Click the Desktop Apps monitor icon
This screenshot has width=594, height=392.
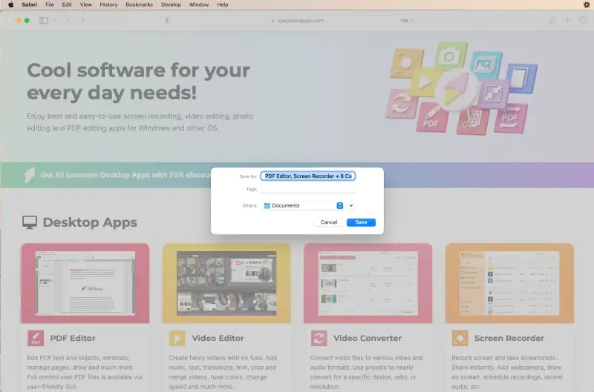click(30, 222)
